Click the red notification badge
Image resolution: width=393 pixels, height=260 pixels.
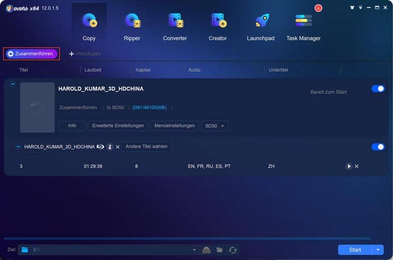click(318, 8)
